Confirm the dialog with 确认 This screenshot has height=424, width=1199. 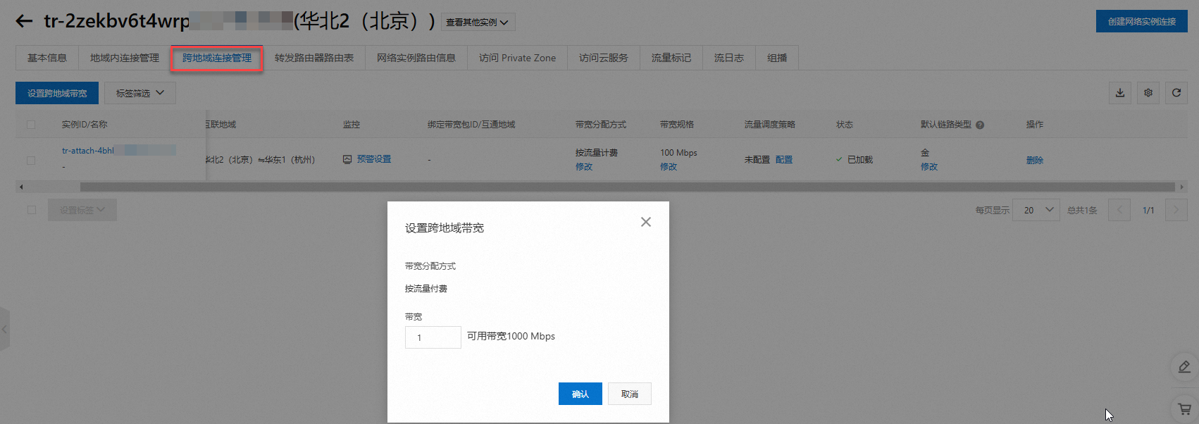pyautogui.click(x=580, y=394)
